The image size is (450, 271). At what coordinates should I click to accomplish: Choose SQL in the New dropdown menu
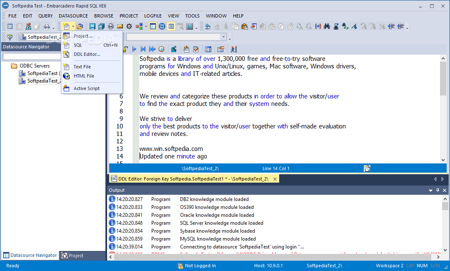(x=92, y=45)
